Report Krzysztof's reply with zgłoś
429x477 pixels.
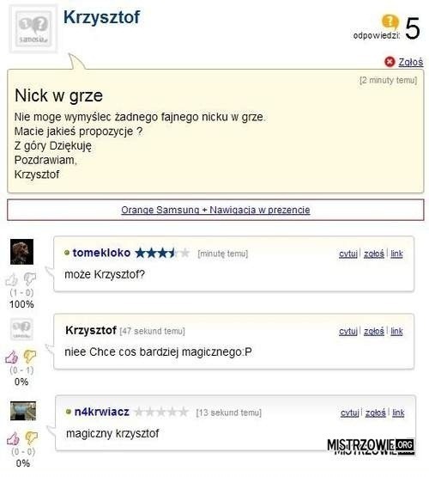(x=374, y=331)
